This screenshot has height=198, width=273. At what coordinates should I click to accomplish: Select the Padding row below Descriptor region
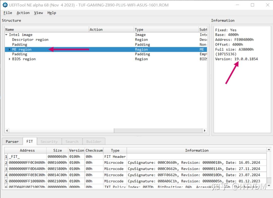(106, 45)
